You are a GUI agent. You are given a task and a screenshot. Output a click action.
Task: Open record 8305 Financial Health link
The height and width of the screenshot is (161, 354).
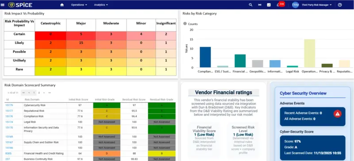tap(8, 153)
